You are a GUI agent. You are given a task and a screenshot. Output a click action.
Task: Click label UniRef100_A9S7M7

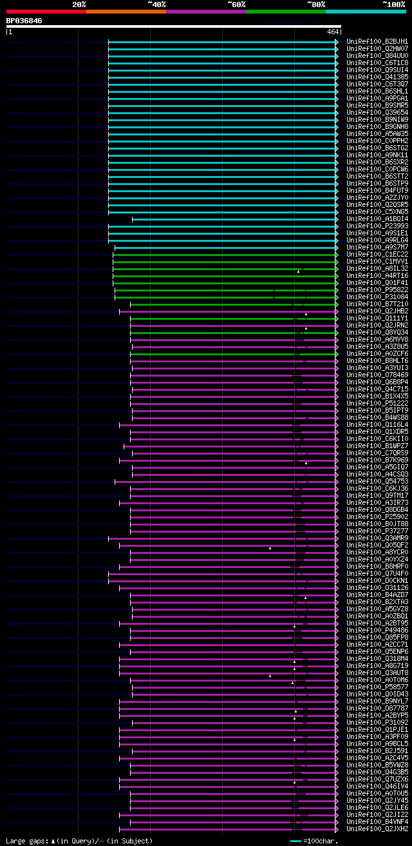[377, 247]
